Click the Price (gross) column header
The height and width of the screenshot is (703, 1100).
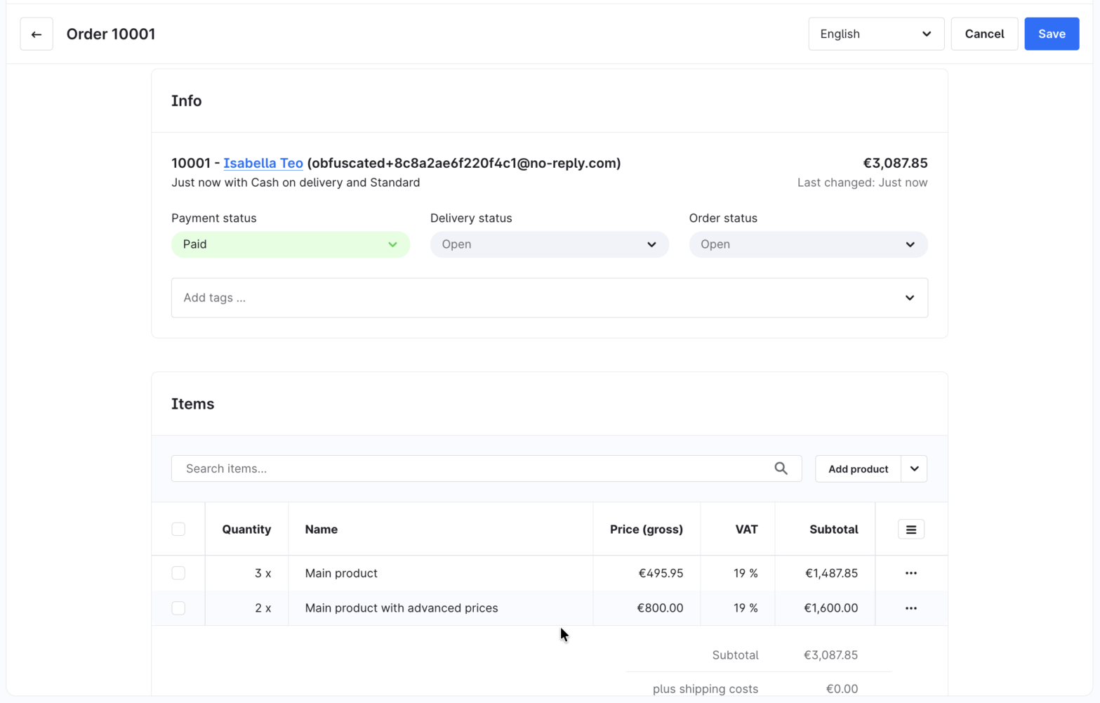click(647, 530)
